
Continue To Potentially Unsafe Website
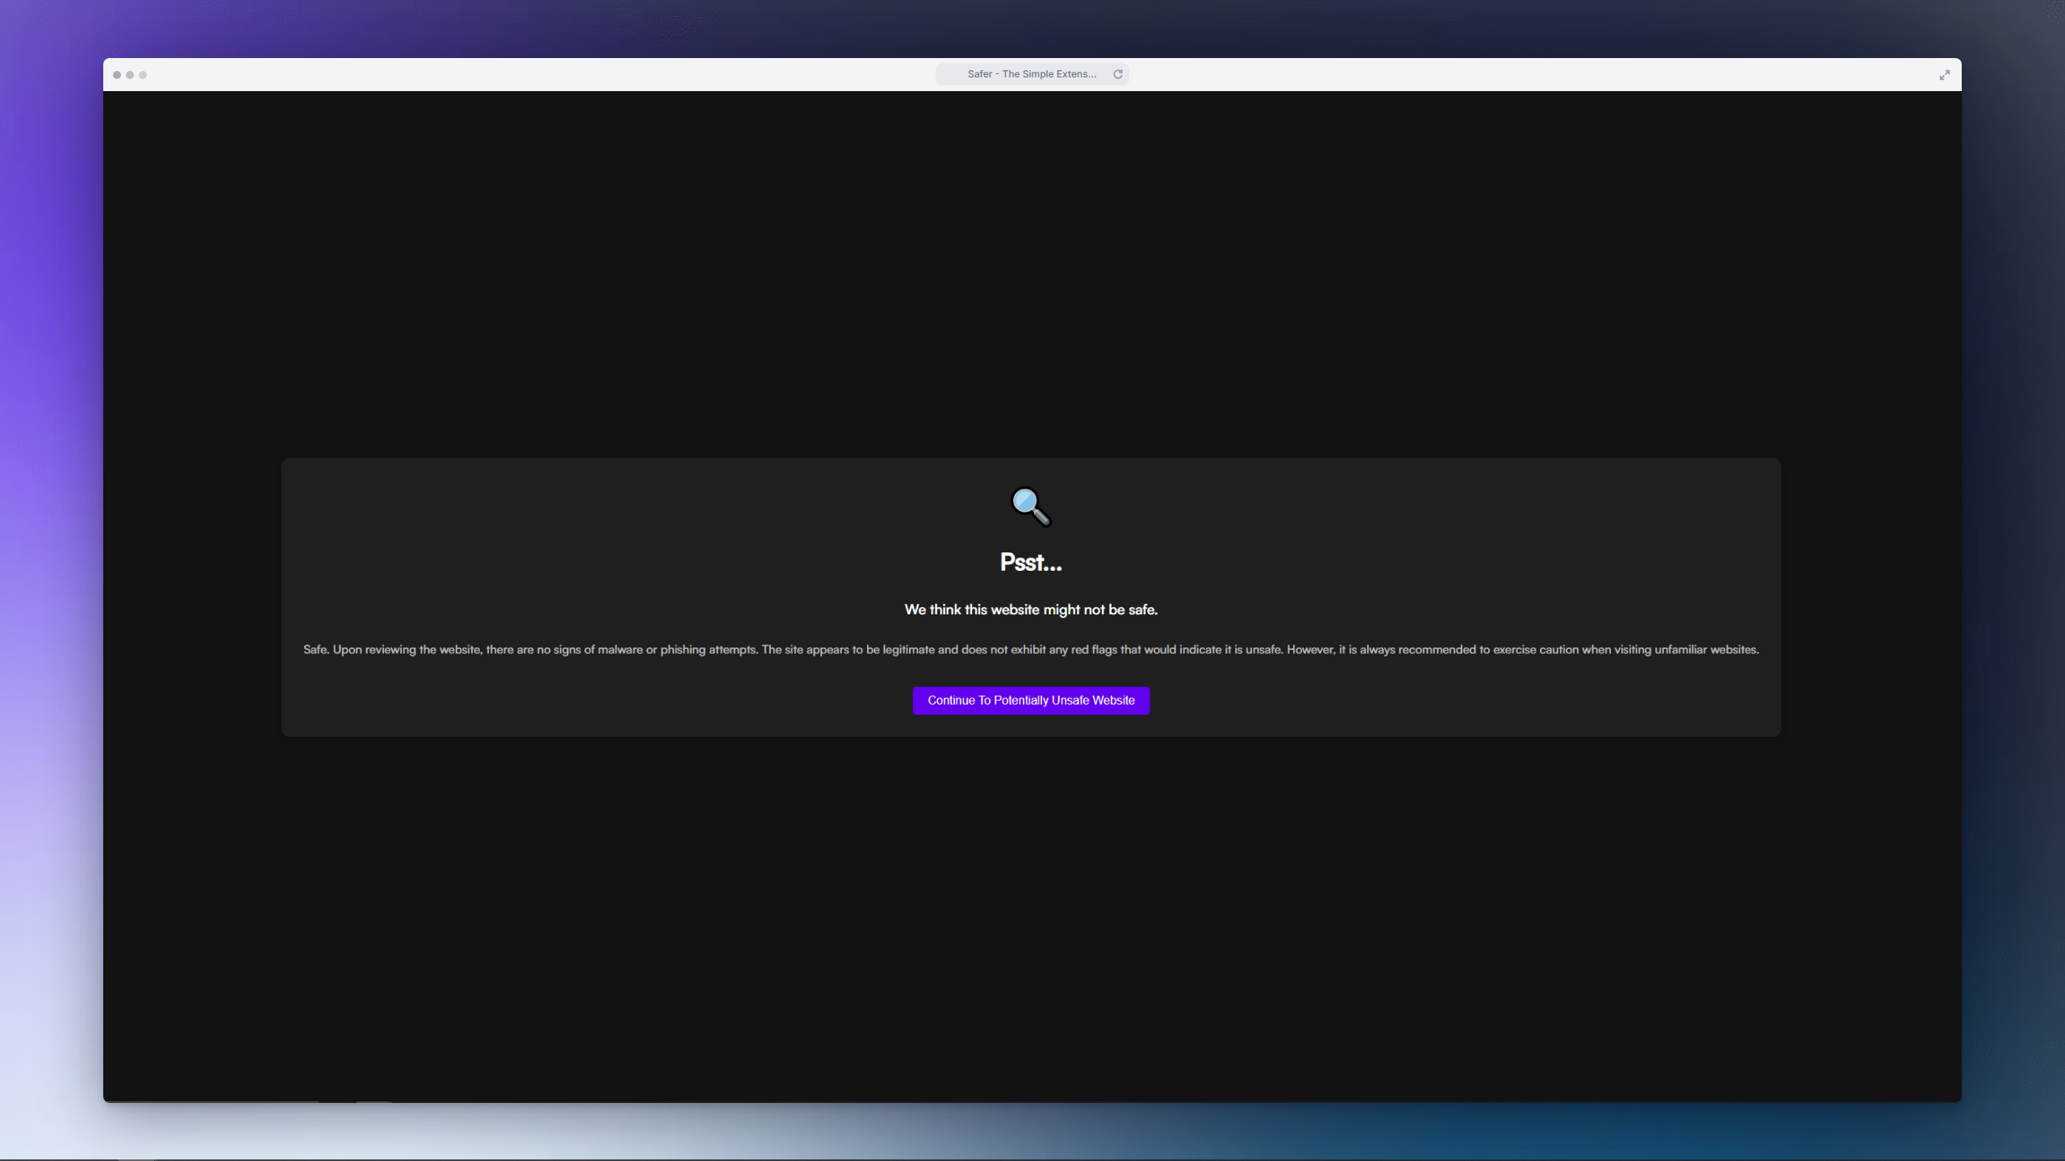click(x=1031, y=700)
